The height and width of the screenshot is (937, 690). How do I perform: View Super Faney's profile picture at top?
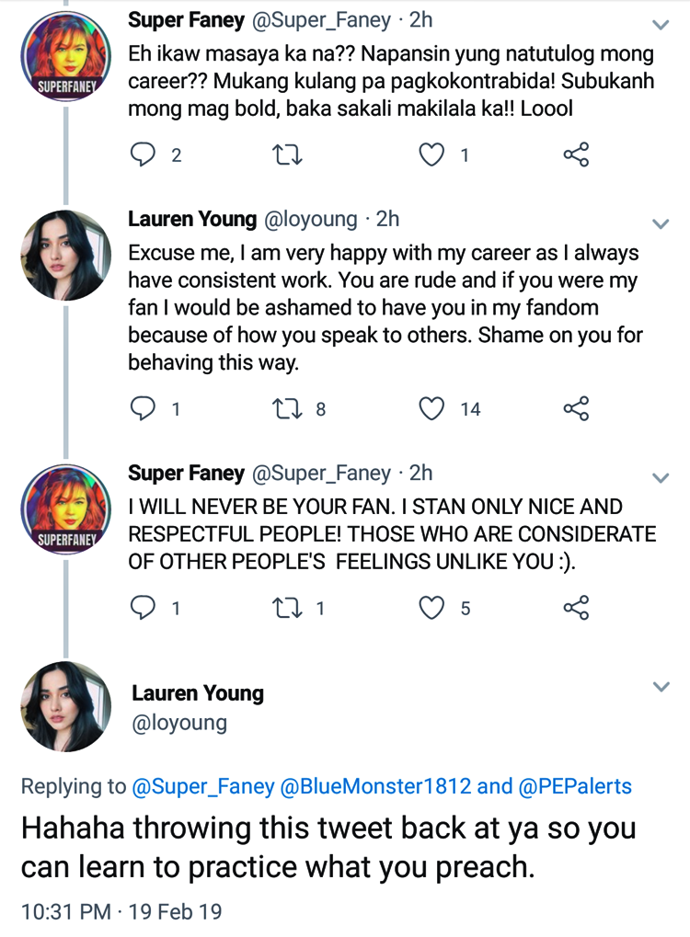pyautogui.click(x=65, y=56)
